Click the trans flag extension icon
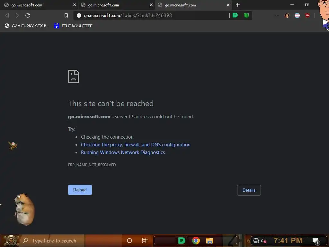 tap(297, 15)
